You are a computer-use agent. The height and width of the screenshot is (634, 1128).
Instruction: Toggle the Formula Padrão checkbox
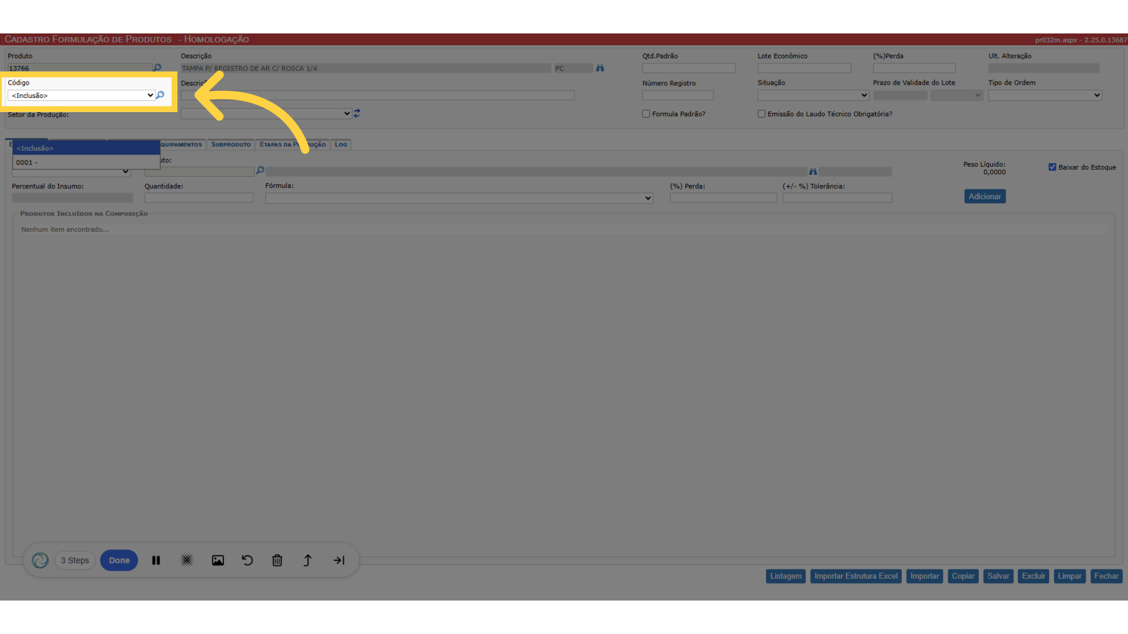[x=646, y=114]
